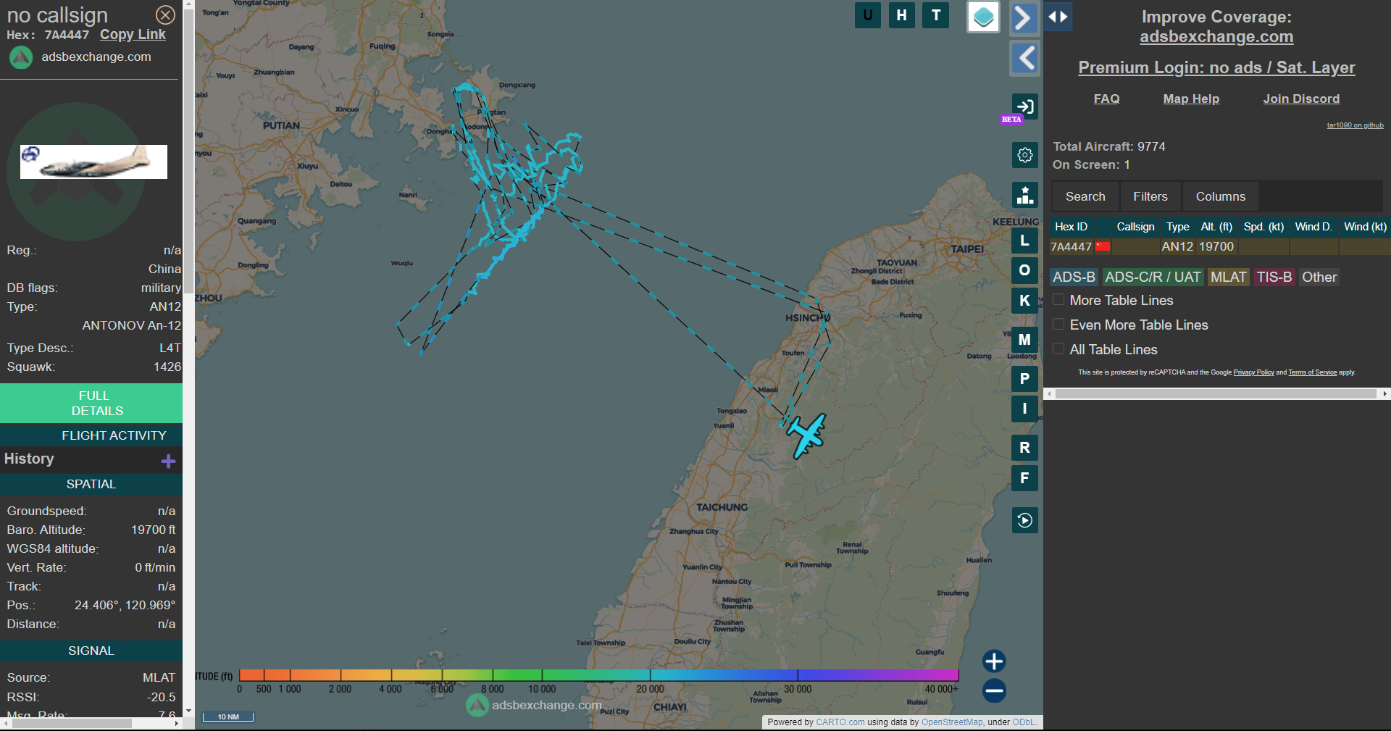
Task: Open FLIGHT ACTIVITY section
Action: point(91,435)
